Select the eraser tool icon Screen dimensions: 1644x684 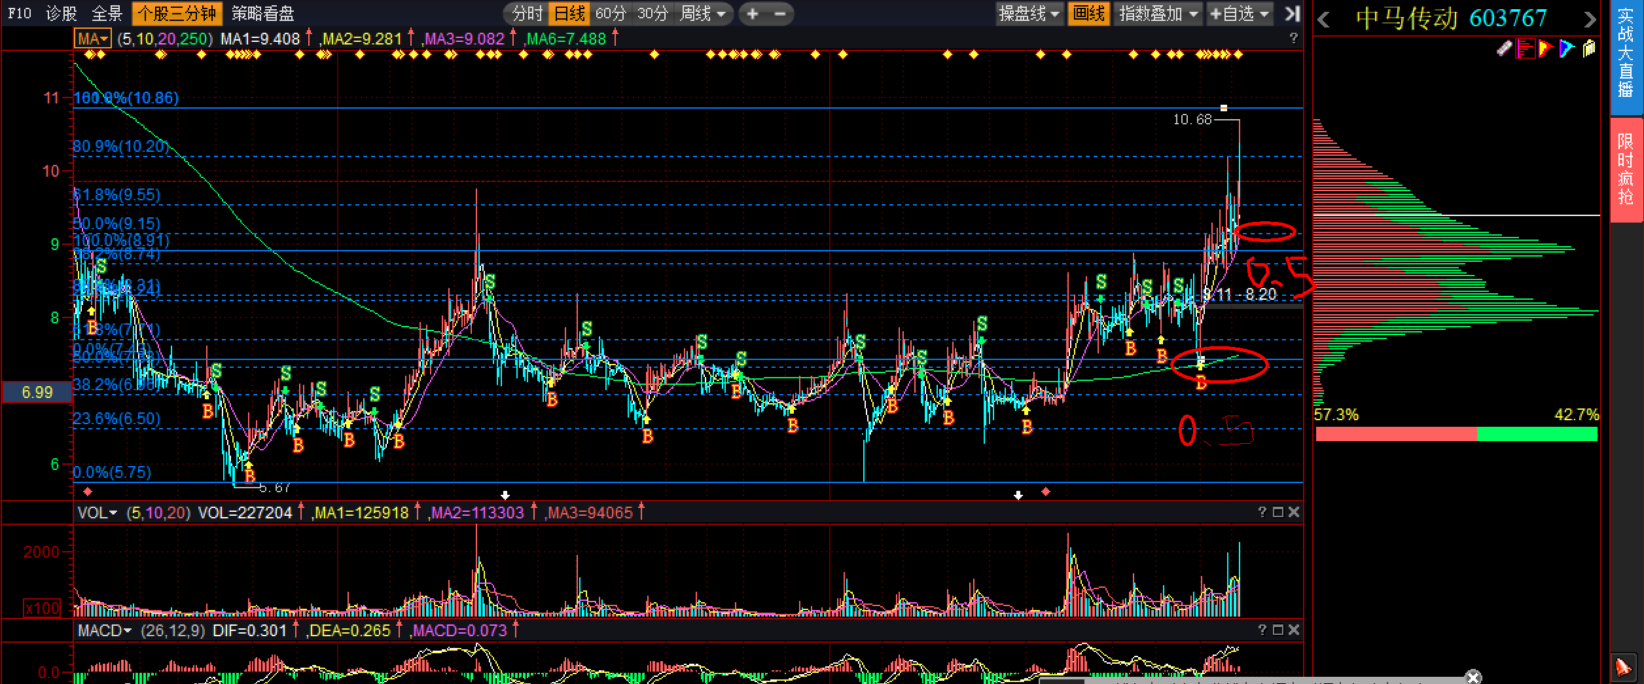coord(1505,48)
